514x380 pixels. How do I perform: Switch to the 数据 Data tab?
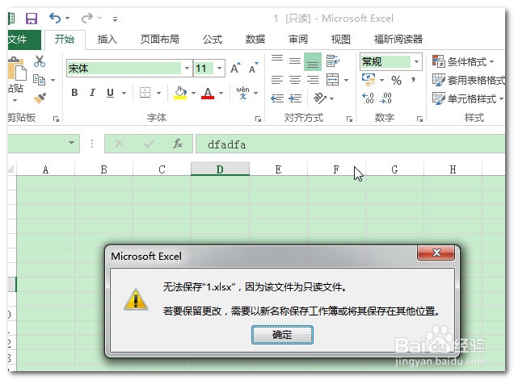point(255,40)
